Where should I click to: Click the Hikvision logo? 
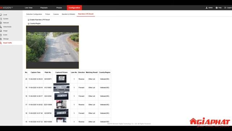(6, 8)
